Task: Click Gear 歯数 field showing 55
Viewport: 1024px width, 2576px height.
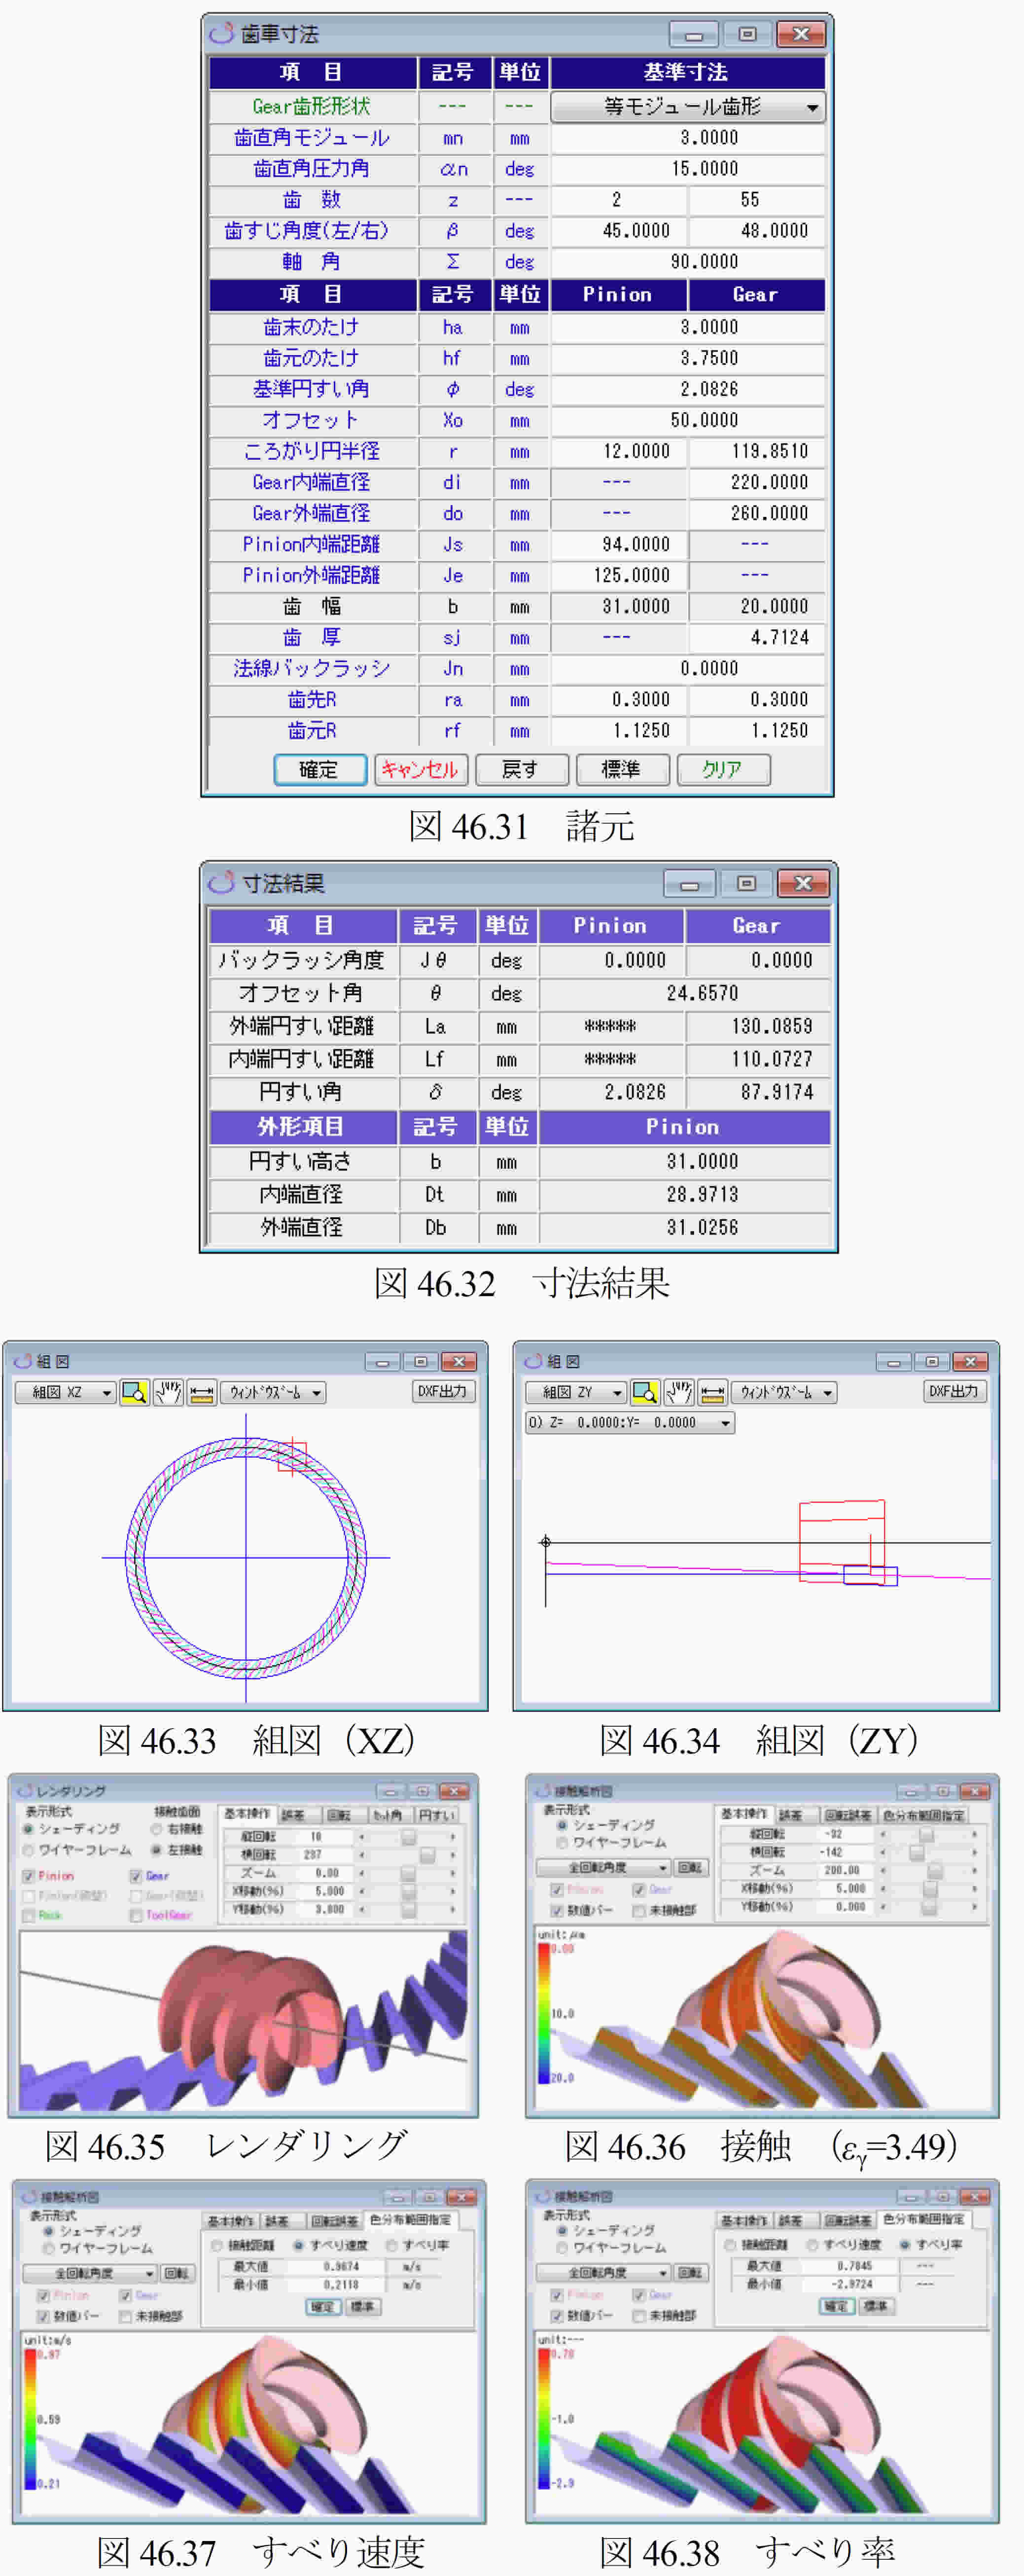Action: [757, 200]
